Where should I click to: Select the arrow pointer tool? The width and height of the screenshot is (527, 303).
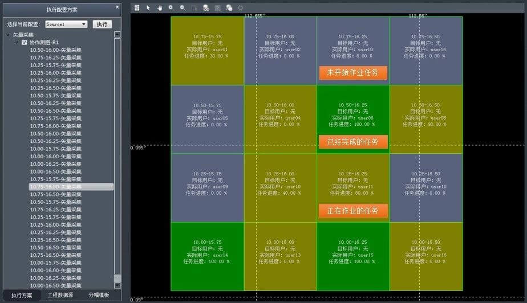pos(148,8)
